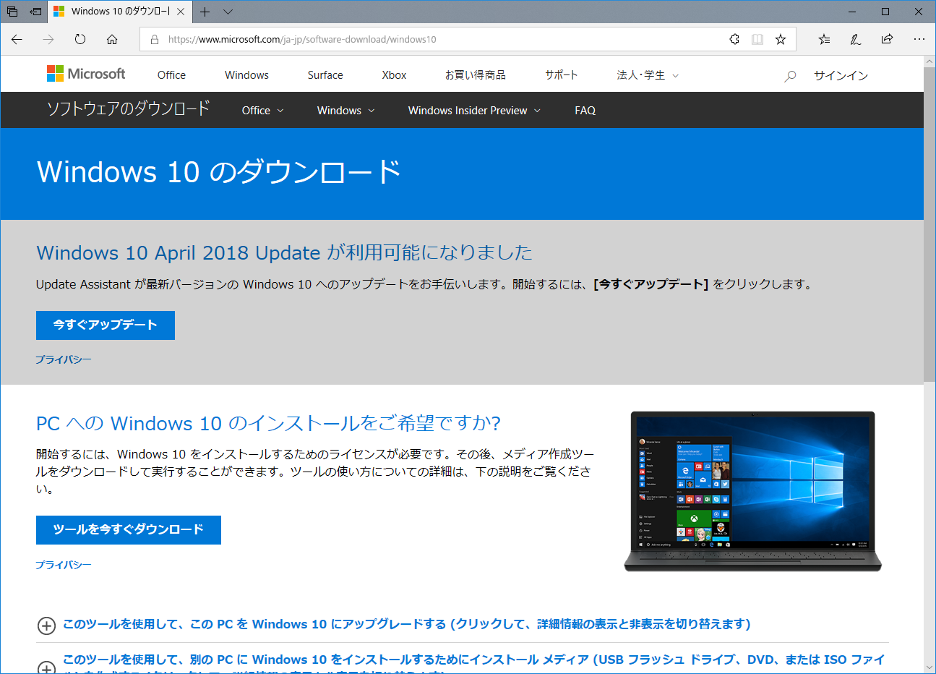Viewport: 936px width, 674px height.
Task: Refresh the page with reload icon
Action: [x=80, y=39]
